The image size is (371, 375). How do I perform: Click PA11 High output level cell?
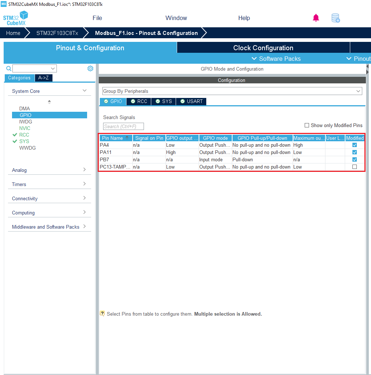(182, 152)
